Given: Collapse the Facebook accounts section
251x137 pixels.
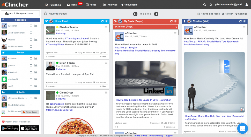Looking at the screenshot, I should click(x=20, y=20).
